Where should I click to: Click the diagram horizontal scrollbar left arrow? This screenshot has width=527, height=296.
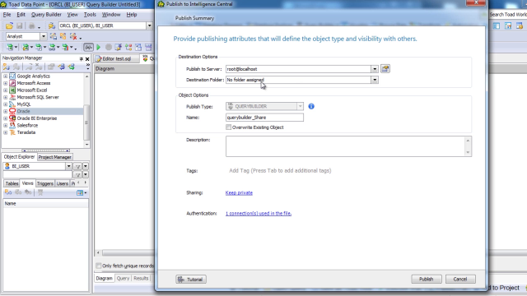[x=98, y=252]
